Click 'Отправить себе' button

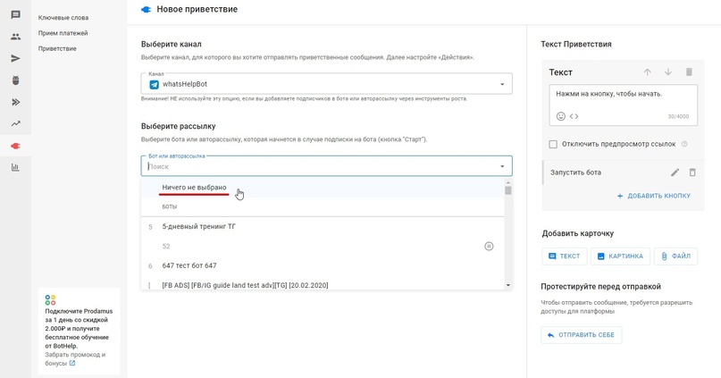coord(582,335)
